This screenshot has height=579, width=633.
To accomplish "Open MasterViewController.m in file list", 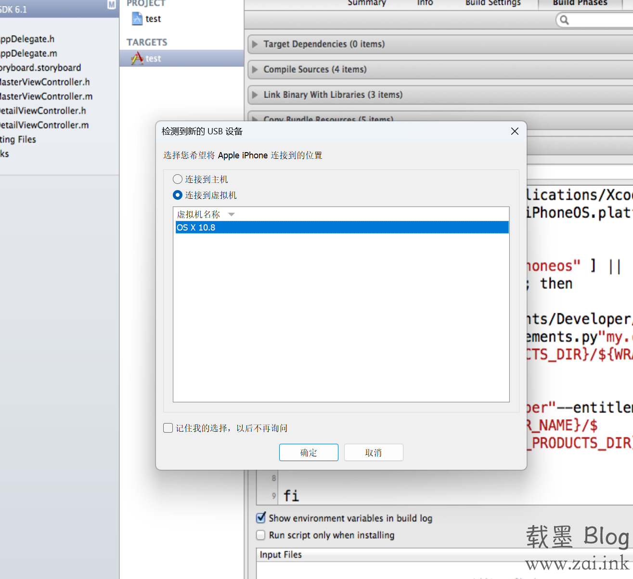I will tap(46, 96).
